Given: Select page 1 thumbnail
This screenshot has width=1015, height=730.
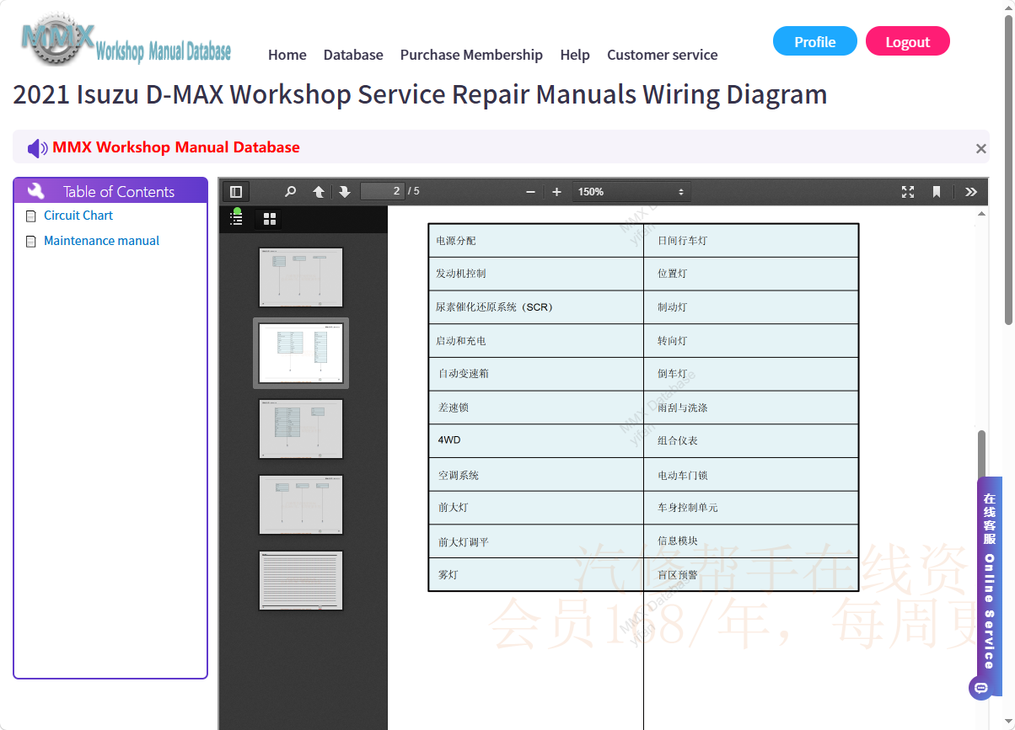Looking at the screenshot, I should click(301, 277).
